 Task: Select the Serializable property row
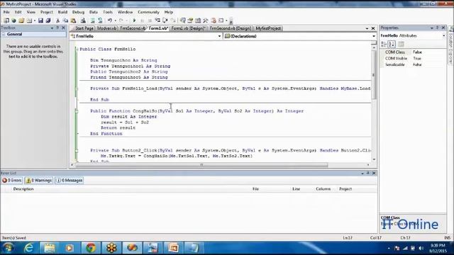point(413,64)
